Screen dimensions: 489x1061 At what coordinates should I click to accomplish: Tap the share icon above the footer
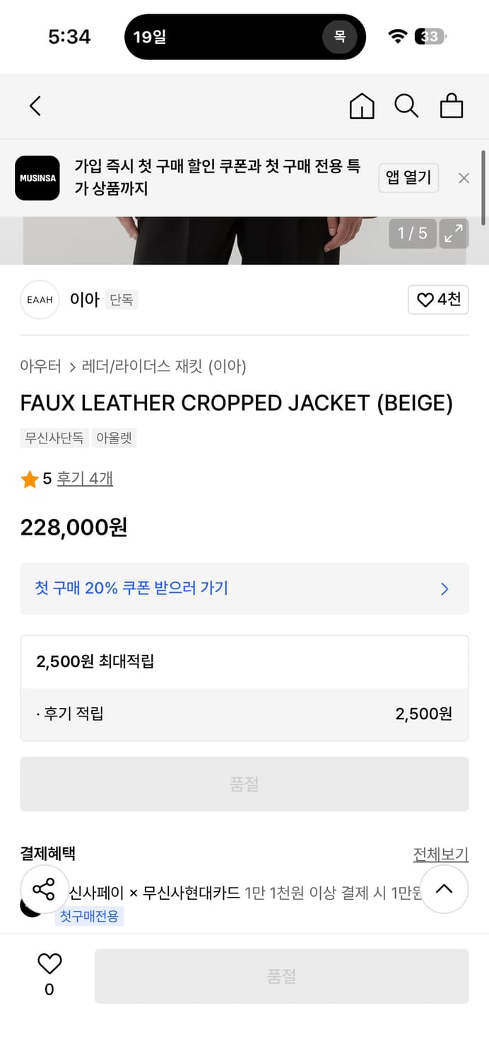click(x=45, y=889)
